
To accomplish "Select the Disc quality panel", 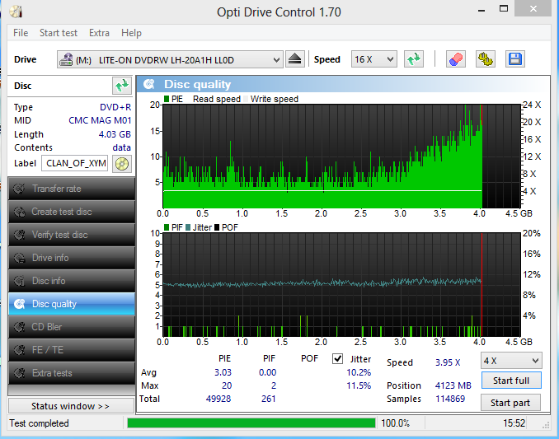I will point(71,304).
